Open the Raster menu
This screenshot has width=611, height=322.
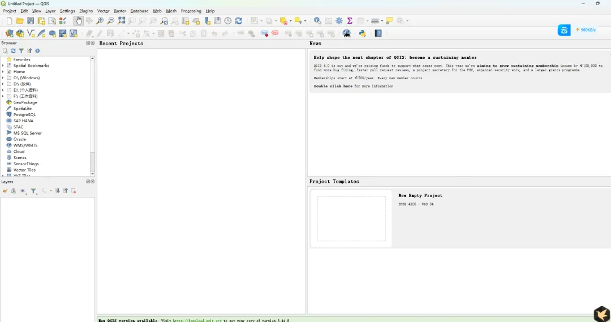click(x=119, y=11)
